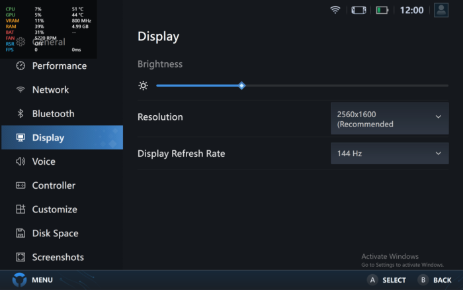The image size is (463, 290).
Task: Open Screenshots settings in sidebar
Action: point(58,258)
